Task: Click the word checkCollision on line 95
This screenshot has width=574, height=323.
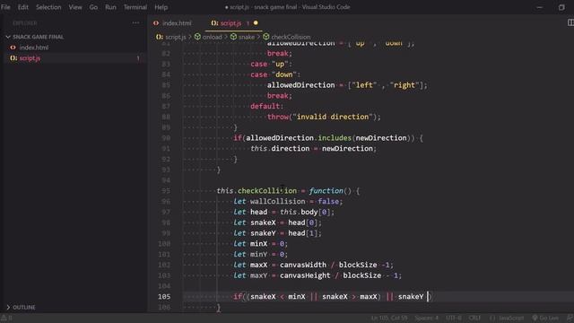Action: point(267,191)
